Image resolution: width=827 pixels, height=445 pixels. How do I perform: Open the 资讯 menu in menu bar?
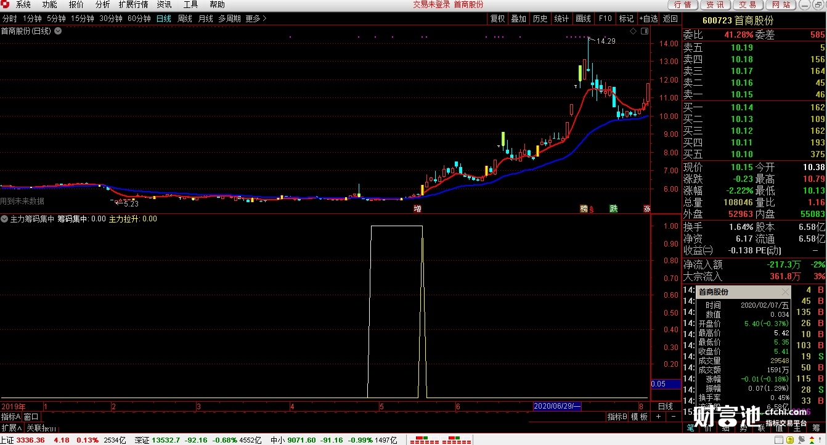[164, 4]
